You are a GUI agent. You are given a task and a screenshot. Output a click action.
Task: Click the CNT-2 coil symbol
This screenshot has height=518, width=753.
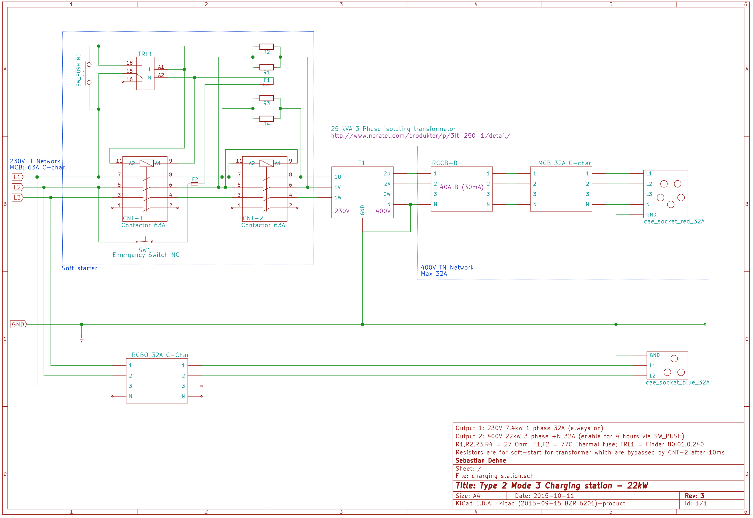pos(266,163)
